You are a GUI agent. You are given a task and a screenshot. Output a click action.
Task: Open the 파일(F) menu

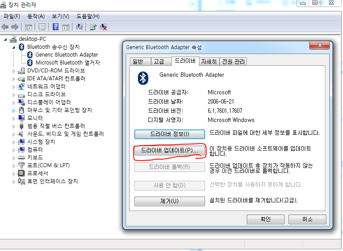pos(12,16)
